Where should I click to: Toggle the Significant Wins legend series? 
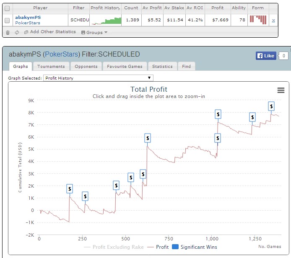[195, 247]
